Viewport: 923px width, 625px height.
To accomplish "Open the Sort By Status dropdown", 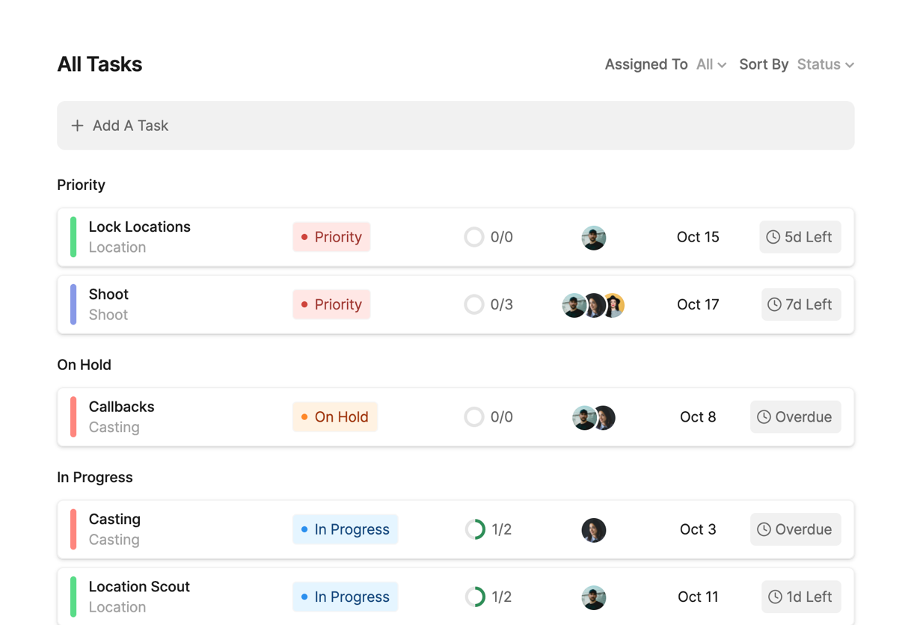I will click(x=825, y=65).
